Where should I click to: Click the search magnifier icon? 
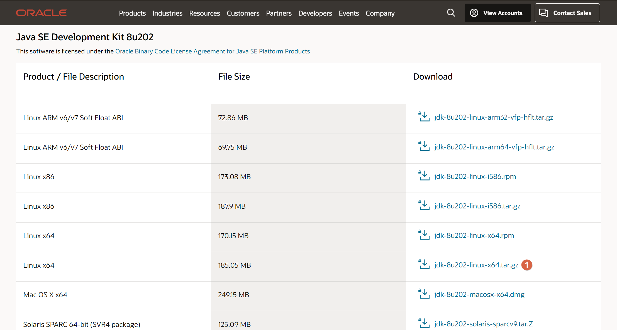[x=451, y=13]
